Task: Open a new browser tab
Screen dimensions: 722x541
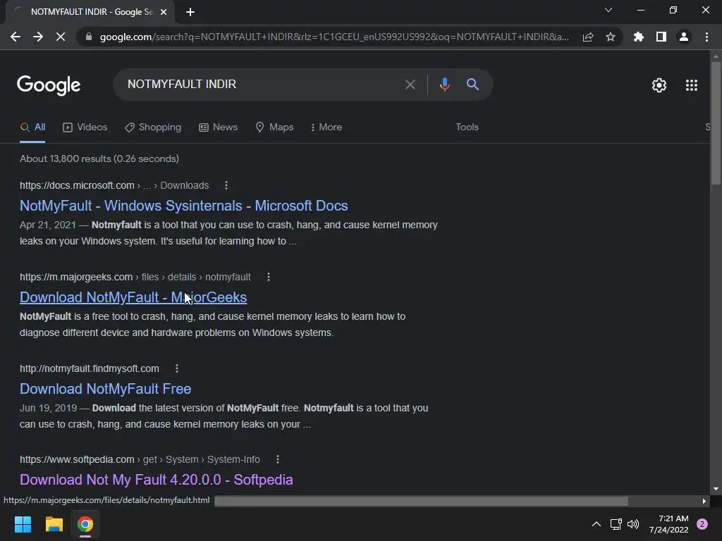Action: [190, 12]
